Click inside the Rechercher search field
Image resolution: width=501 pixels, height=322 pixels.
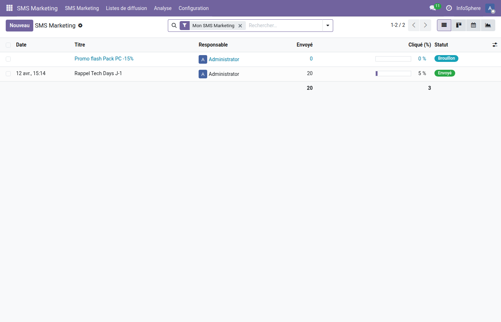pyautogui.click(x=283, y=25)
